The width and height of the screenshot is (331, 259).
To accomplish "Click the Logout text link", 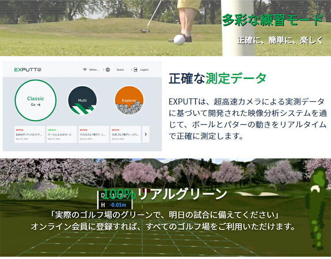I will pyautogui.click(x=144, y=70).
